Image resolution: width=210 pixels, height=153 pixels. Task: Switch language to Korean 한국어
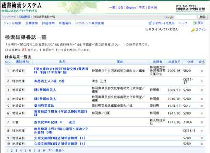(x=152, y=8)
